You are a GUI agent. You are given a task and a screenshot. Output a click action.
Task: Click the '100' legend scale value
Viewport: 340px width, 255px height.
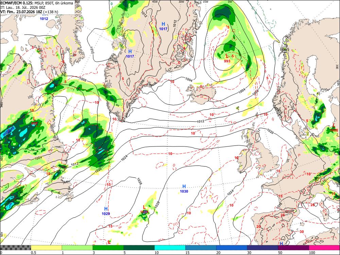tap(312, 253)
